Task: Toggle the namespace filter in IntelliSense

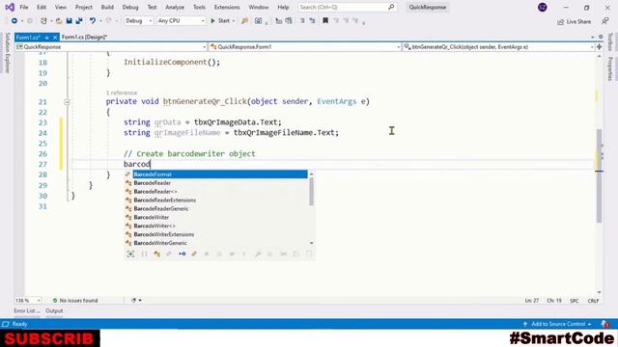Action: pyautogui.click(x=144, y=254)
